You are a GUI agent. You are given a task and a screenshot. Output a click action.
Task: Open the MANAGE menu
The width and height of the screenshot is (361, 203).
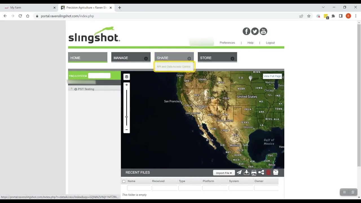coord(131,57)
